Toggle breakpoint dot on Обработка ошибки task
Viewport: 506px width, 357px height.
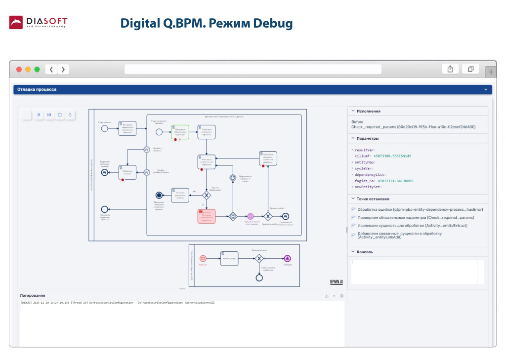click(x=123, y=180)
